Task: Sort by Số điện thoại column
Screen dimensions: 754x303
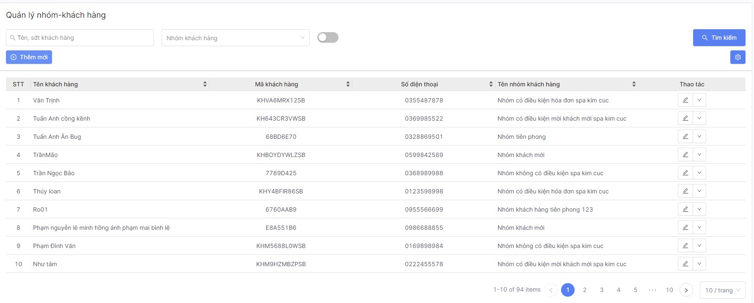Action: 491,84
